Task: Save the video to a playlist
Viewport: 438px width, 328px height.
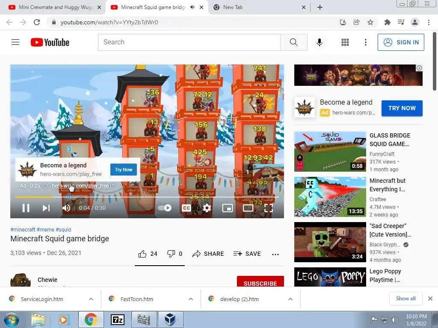Action: (247, 254)
